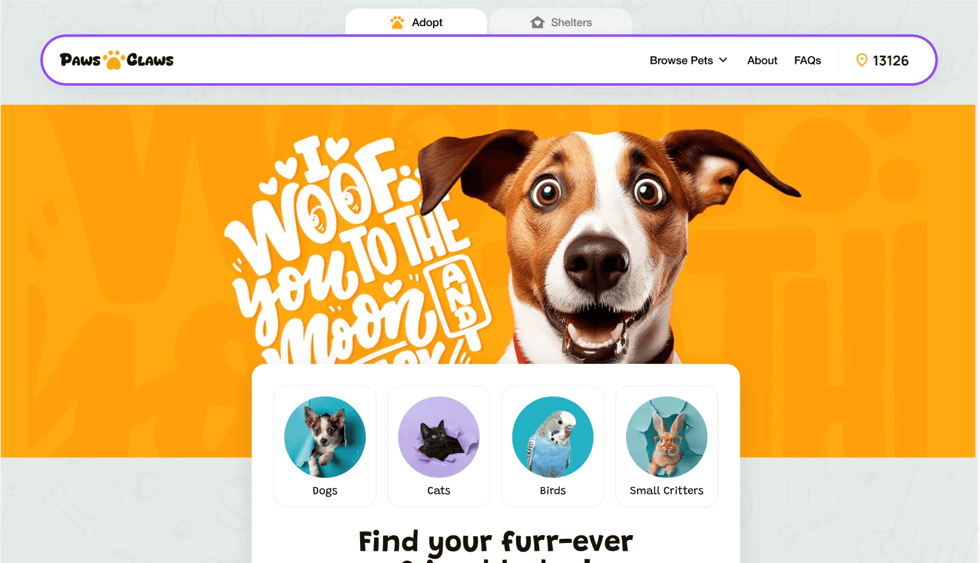This screenshot has width=980, height=563.
Task: Switch to the Adopt tab
Action: (416, 22)
